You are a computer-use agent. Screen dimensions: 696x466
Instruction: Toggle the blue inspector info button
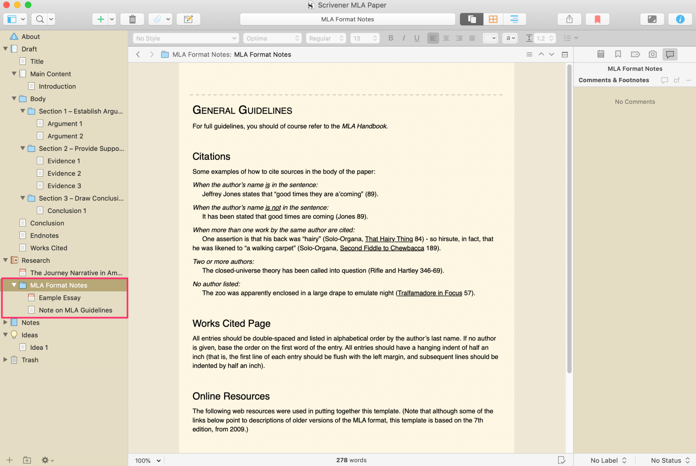tap(680, 19)
